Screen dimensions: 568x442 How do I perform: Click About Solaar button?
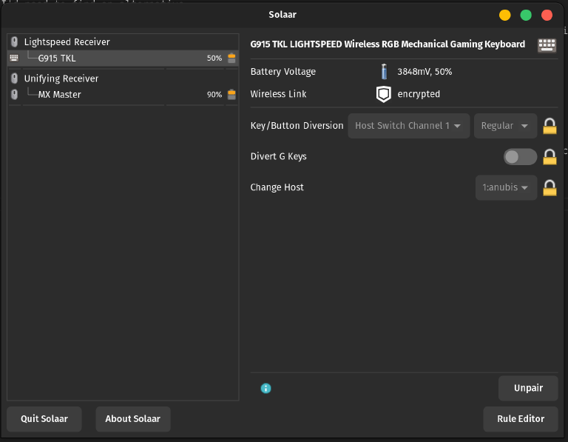click(133, 419)
